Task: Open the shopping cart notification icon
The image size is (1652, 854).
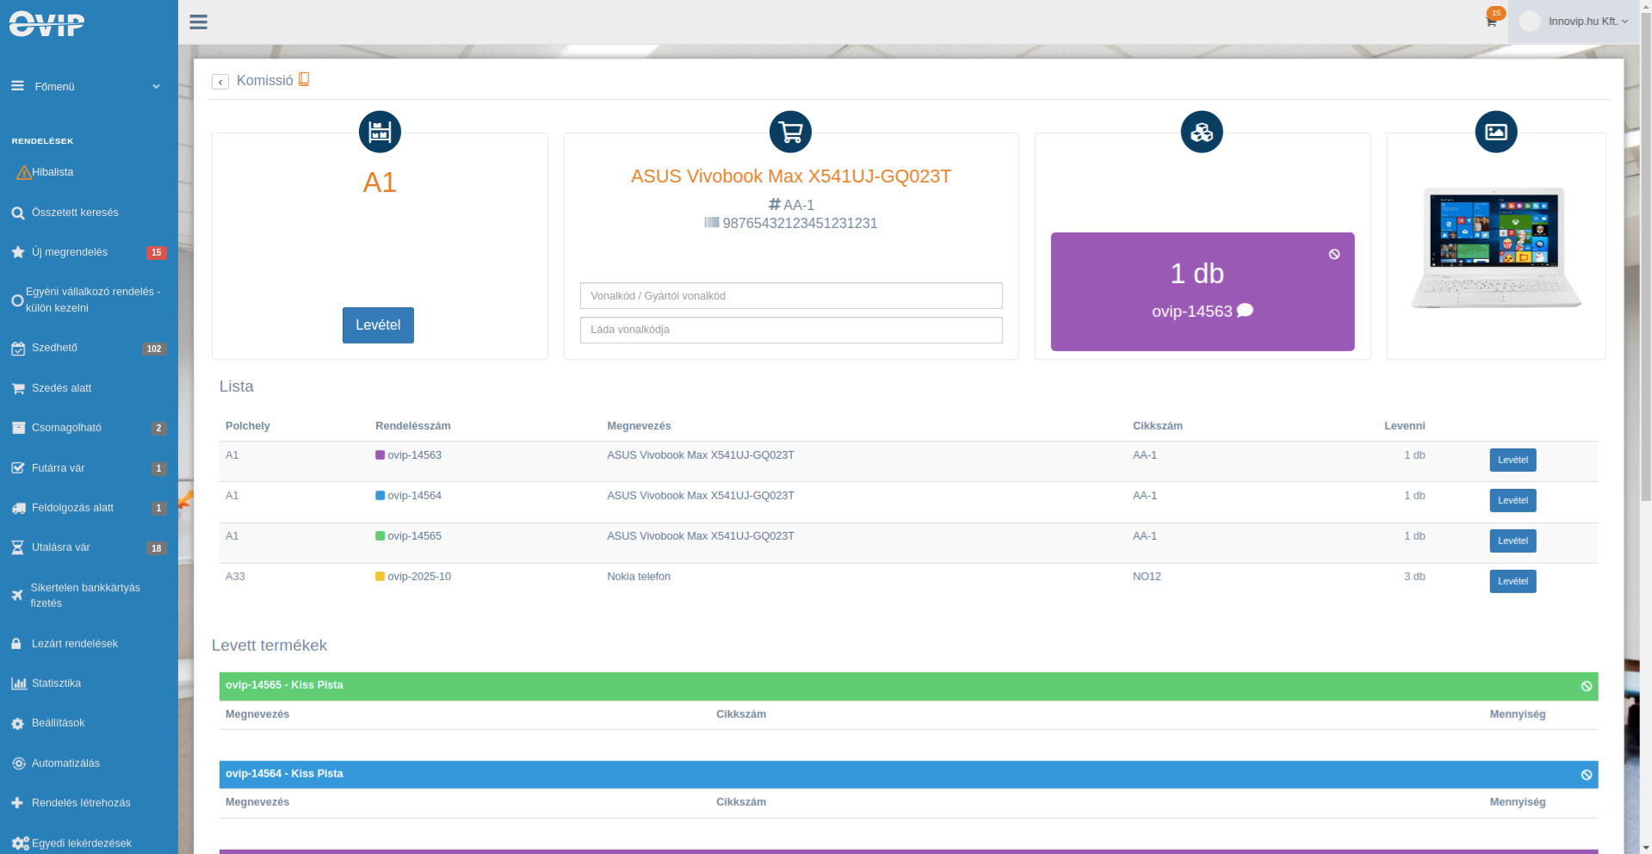Action: (x=1491, y=22)
